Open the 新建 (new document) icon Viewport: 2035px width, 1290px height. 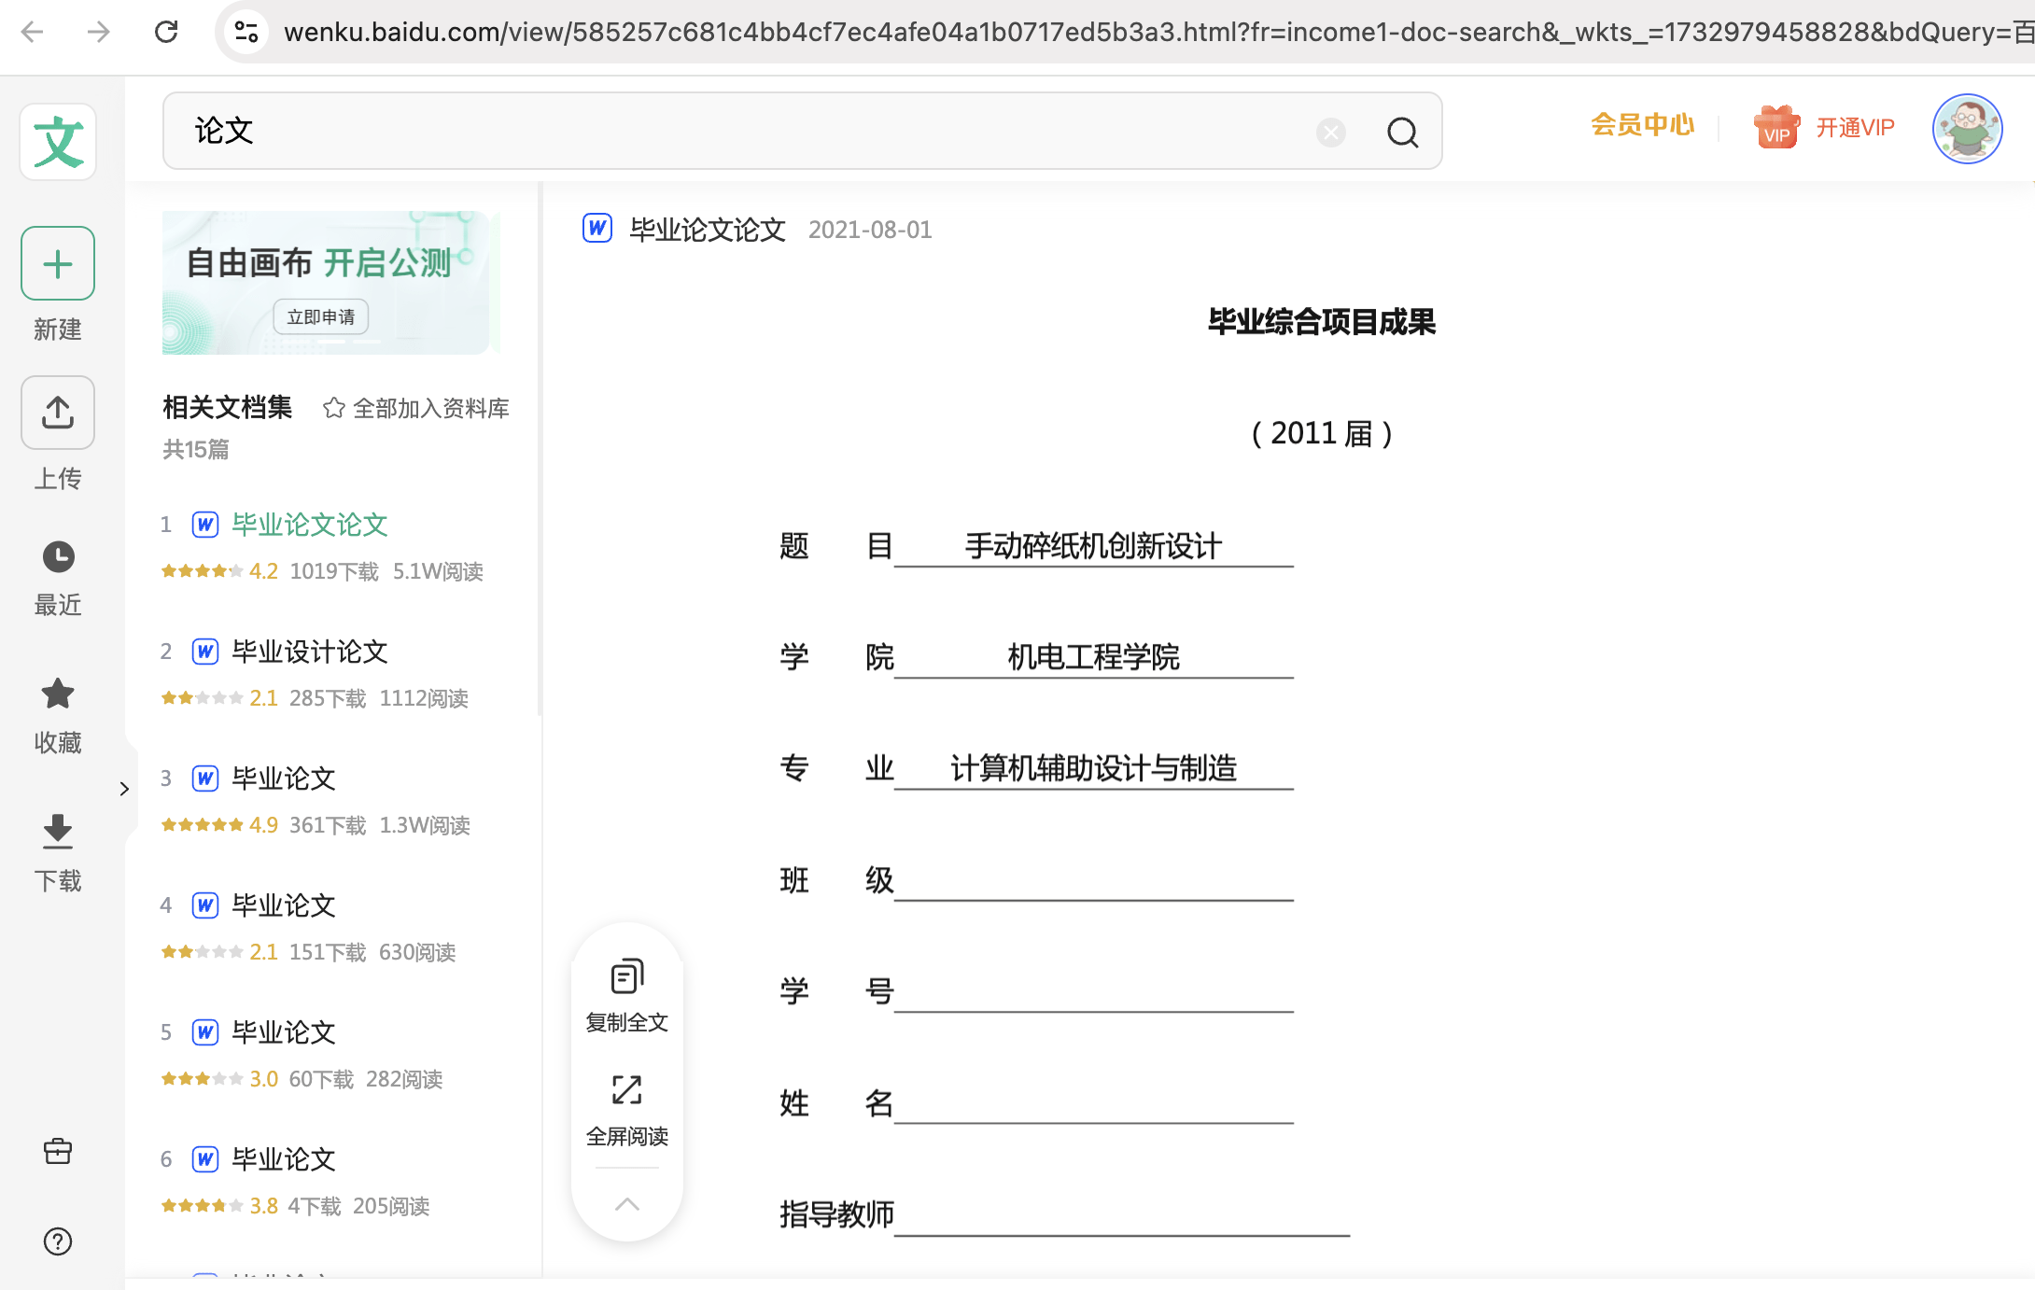tap(57, 263)
